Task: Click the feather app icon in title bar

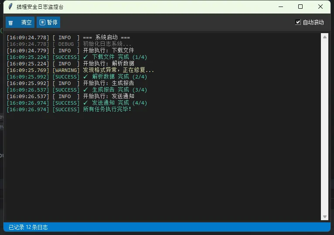Action: coord(10,7)
